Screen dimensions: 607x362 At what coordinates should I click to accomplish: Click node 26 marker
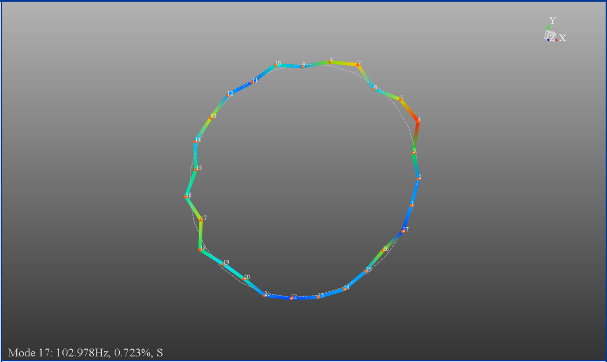pos(383,251)
